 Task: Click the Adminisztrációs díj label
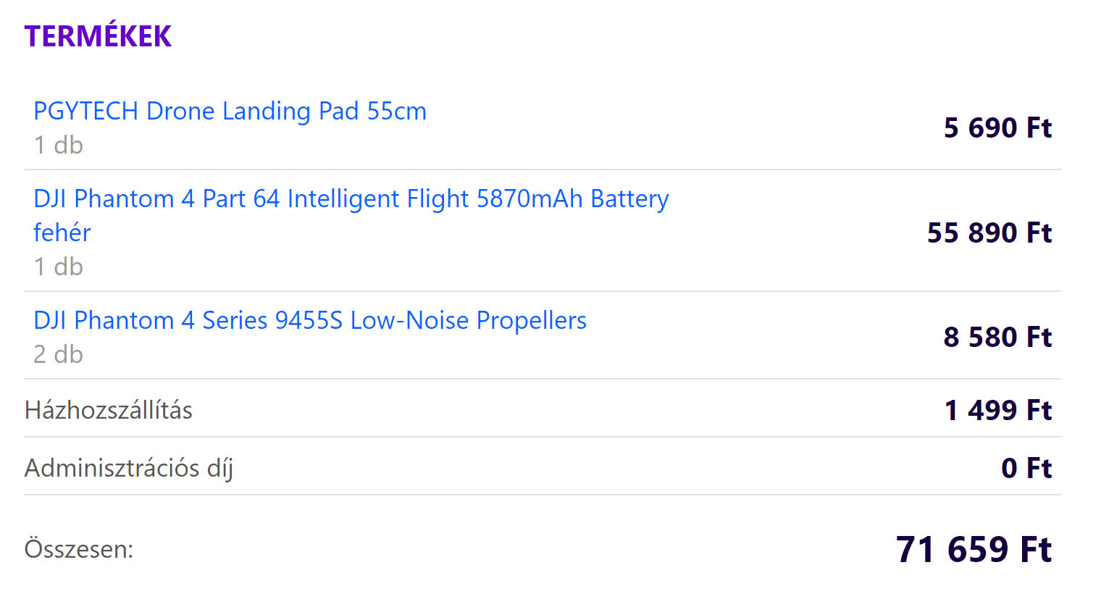(129, 469)
